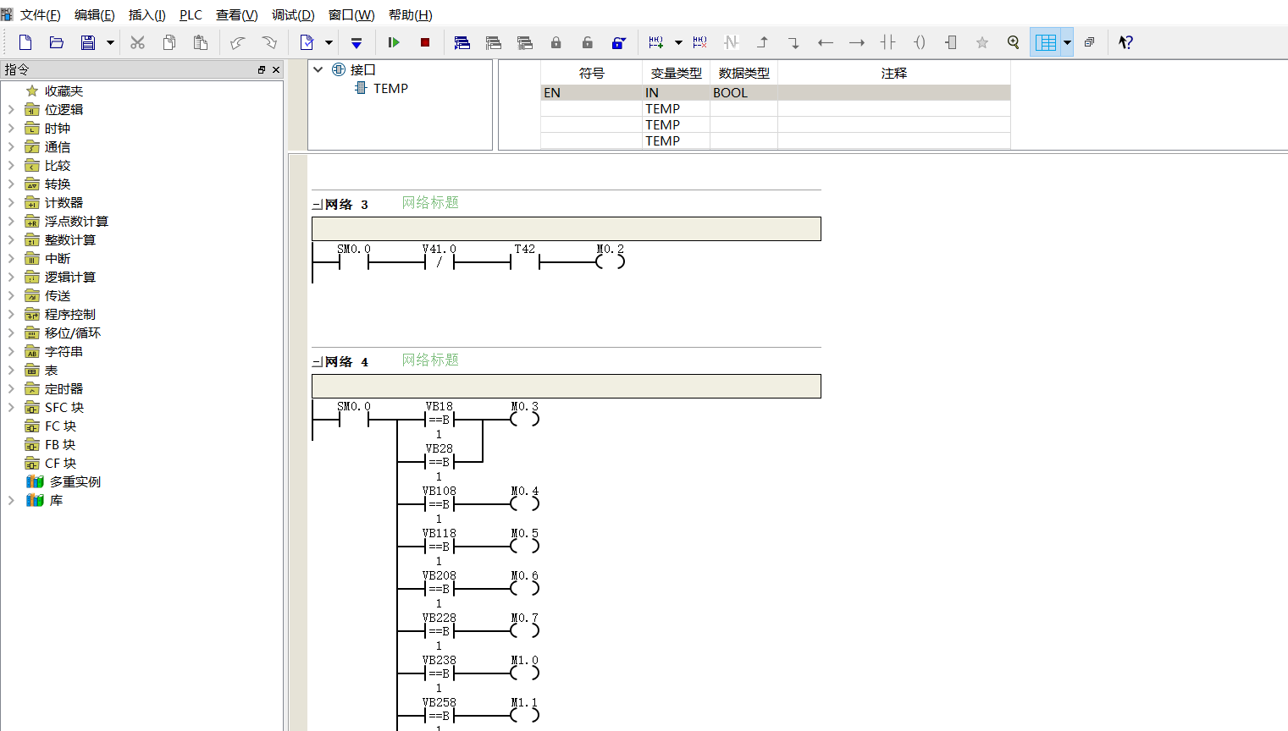Viewport: 1288px width, 731px height.
Task: Redo the last action
Action: (x=269, y=42)
